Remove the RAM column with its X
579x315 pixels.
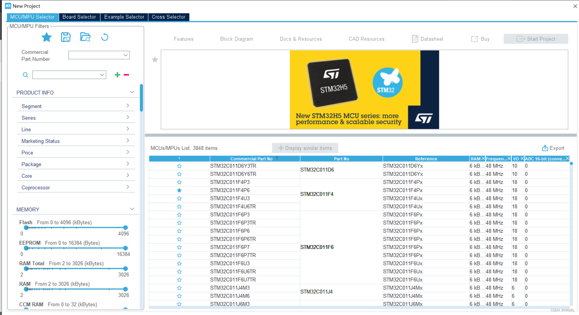tap(483, 159)
